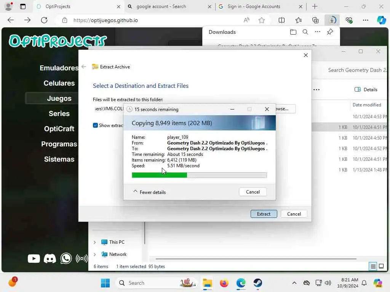Image resolution: width=390 pixels, height=292 pixels.
Task: Open the Favorites list icon
Action: point(299,20)
